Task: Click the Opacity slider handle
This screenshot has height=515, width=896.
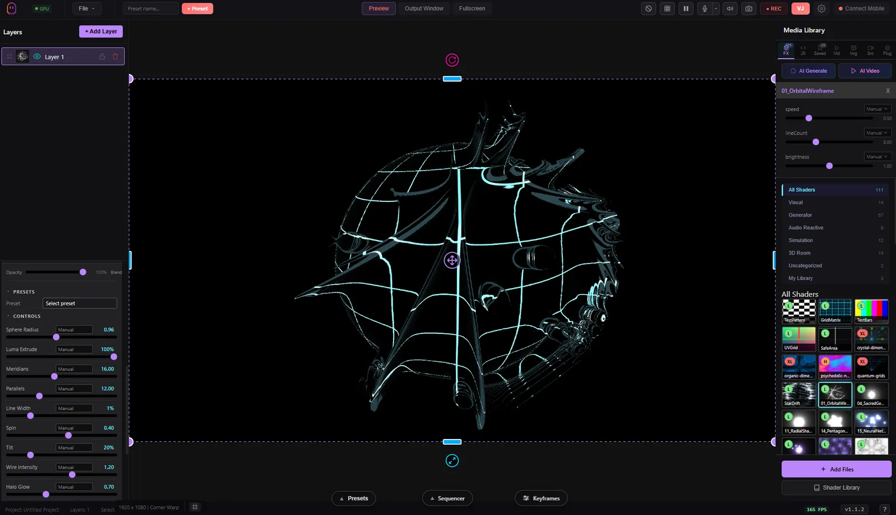Action: coord(83,272)
